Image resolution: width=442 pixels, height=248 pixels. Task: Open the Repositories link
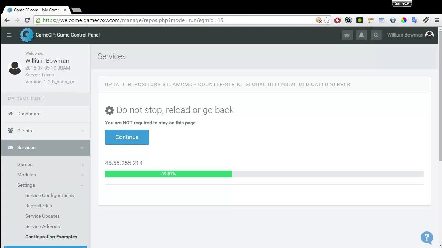39,206
